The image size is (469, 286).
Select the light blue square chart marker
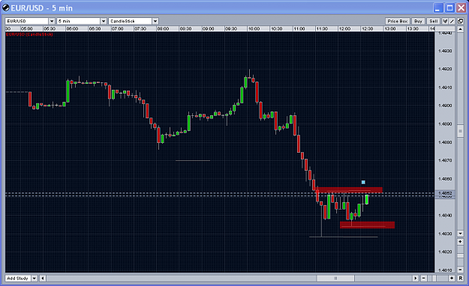363,182
